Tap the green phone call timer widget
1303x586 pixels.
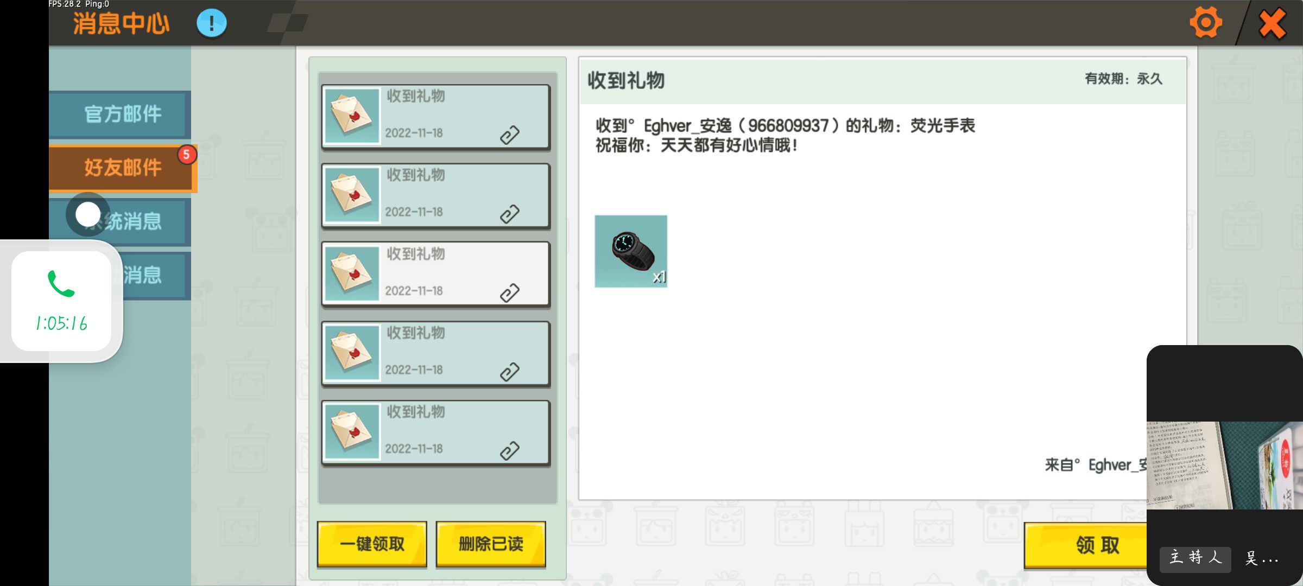pos(61,301)
